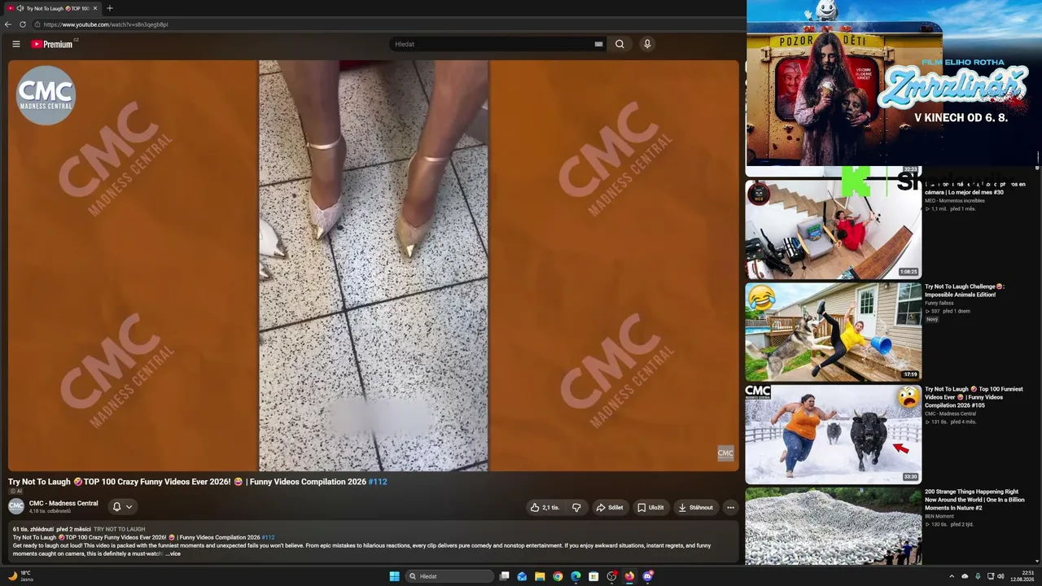Click the taskbar Hledat search box
Screen dimensions: 1042x586
click(x=449, y=576)
